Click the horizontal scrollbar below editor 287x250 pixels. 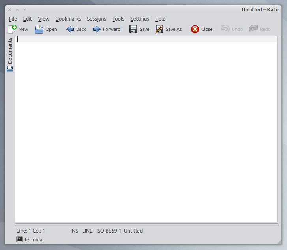pyautogui.click(x=146, y=225)
